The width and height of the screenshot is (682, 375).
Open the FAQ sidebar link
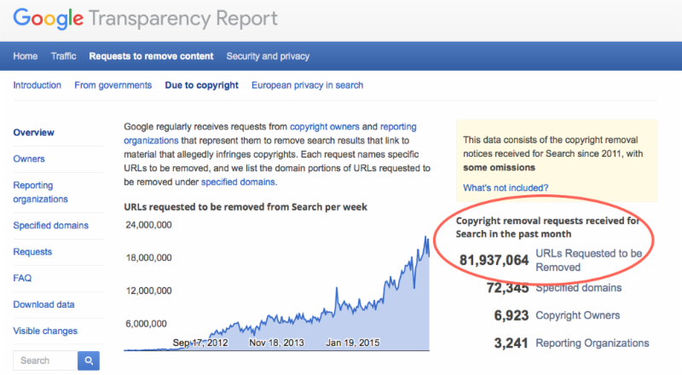coord(22,278)
